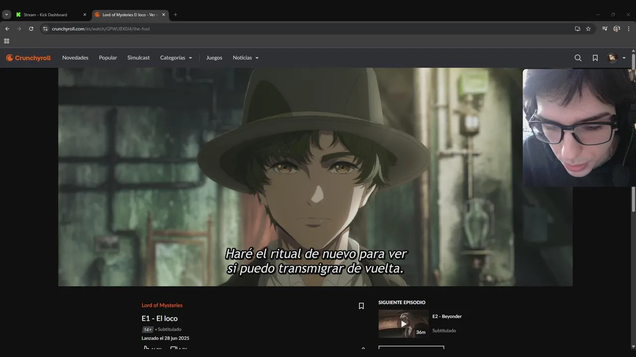The height and width of the screenshot is (357, 636).
Task: Open a new browser tab
Action: point(175,15)
